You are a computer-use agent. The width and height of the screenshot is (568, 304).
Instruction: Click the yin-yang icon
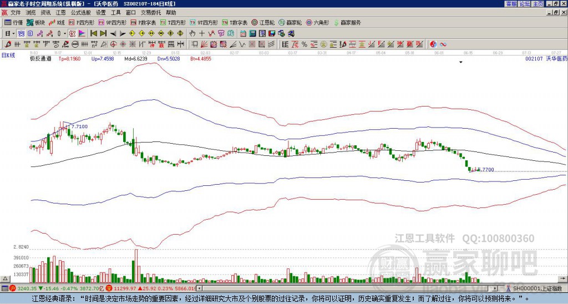pyautogui.click(x=433, y=44)
